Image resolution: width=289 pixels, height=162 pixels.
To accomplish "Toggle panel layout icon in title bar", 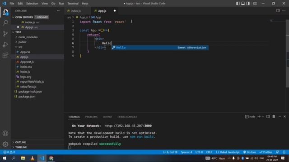I will [243, 4].
